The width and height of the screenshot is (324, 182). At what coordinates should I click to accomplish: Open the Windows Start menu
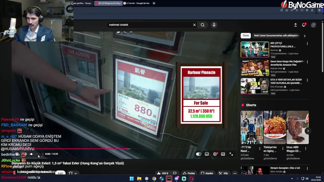tap(132, 179)
